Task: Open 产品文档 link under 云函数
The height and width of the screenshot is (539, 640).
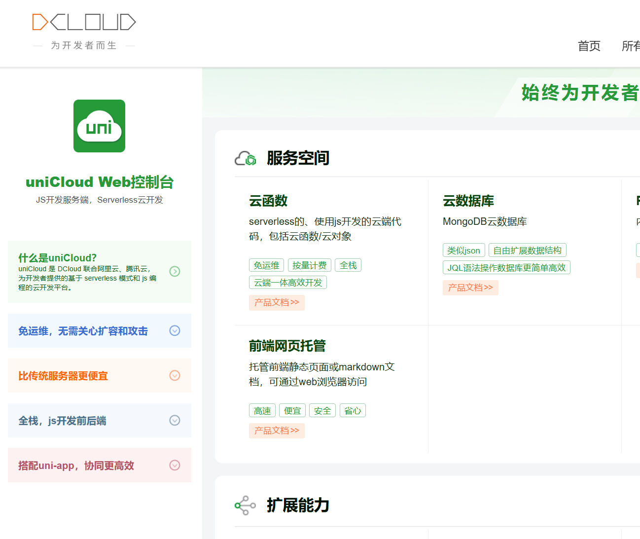Action: (277, 302)
